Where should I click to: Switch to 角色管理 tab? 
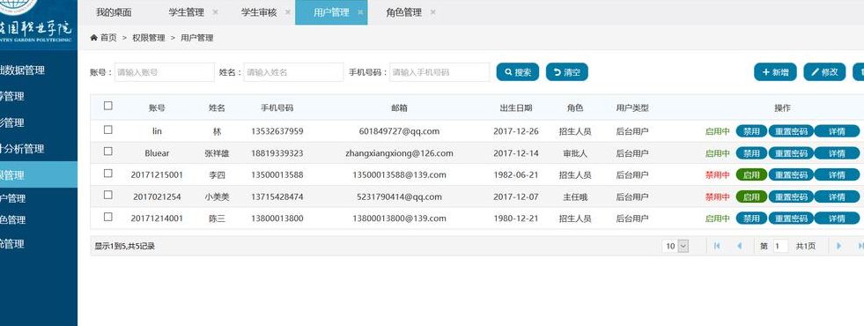pos(404,12)
